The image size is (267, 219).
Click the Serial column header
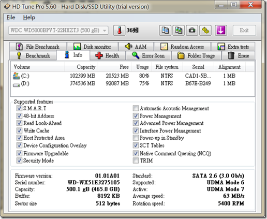[x=198, y=67]
